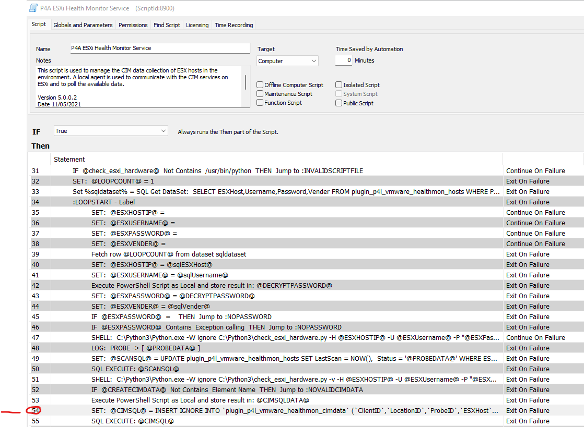Viewport: 584px width, 427px height.
Task: Click the Minutes time saved field
Action: [344, 60]
